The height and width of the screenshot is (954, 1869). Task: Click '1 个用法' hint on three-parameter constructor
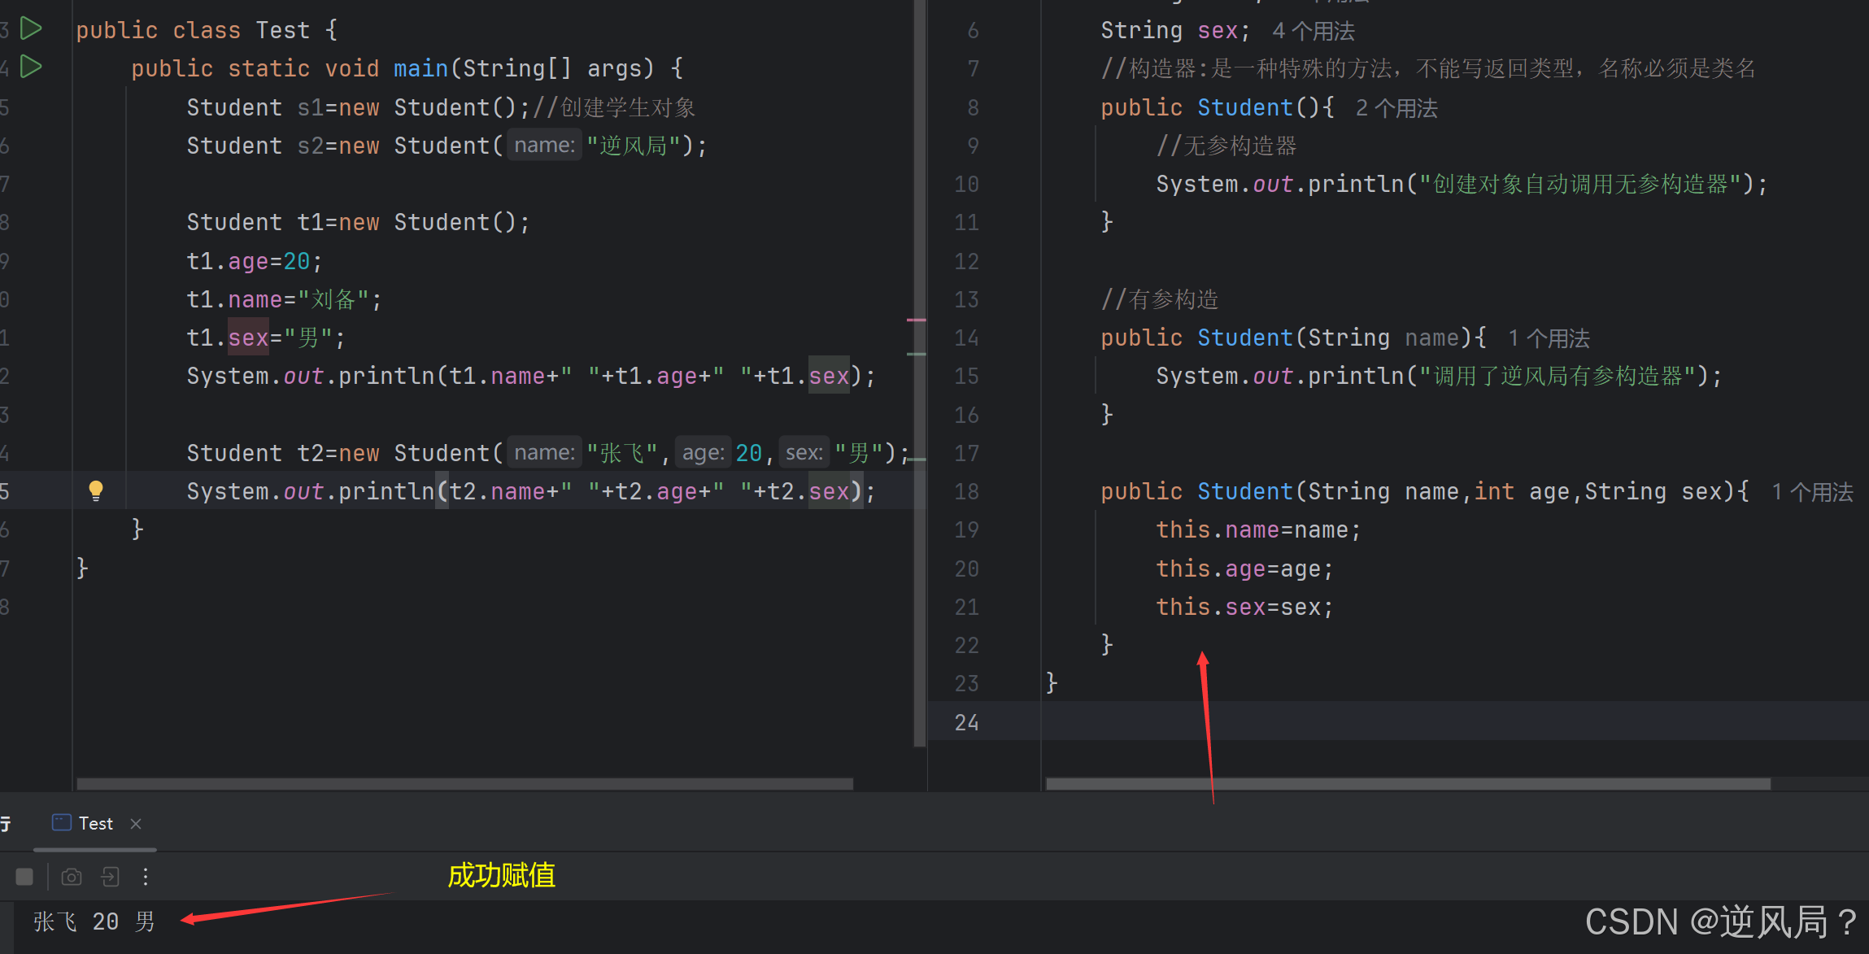click(x=1812, y=492)
